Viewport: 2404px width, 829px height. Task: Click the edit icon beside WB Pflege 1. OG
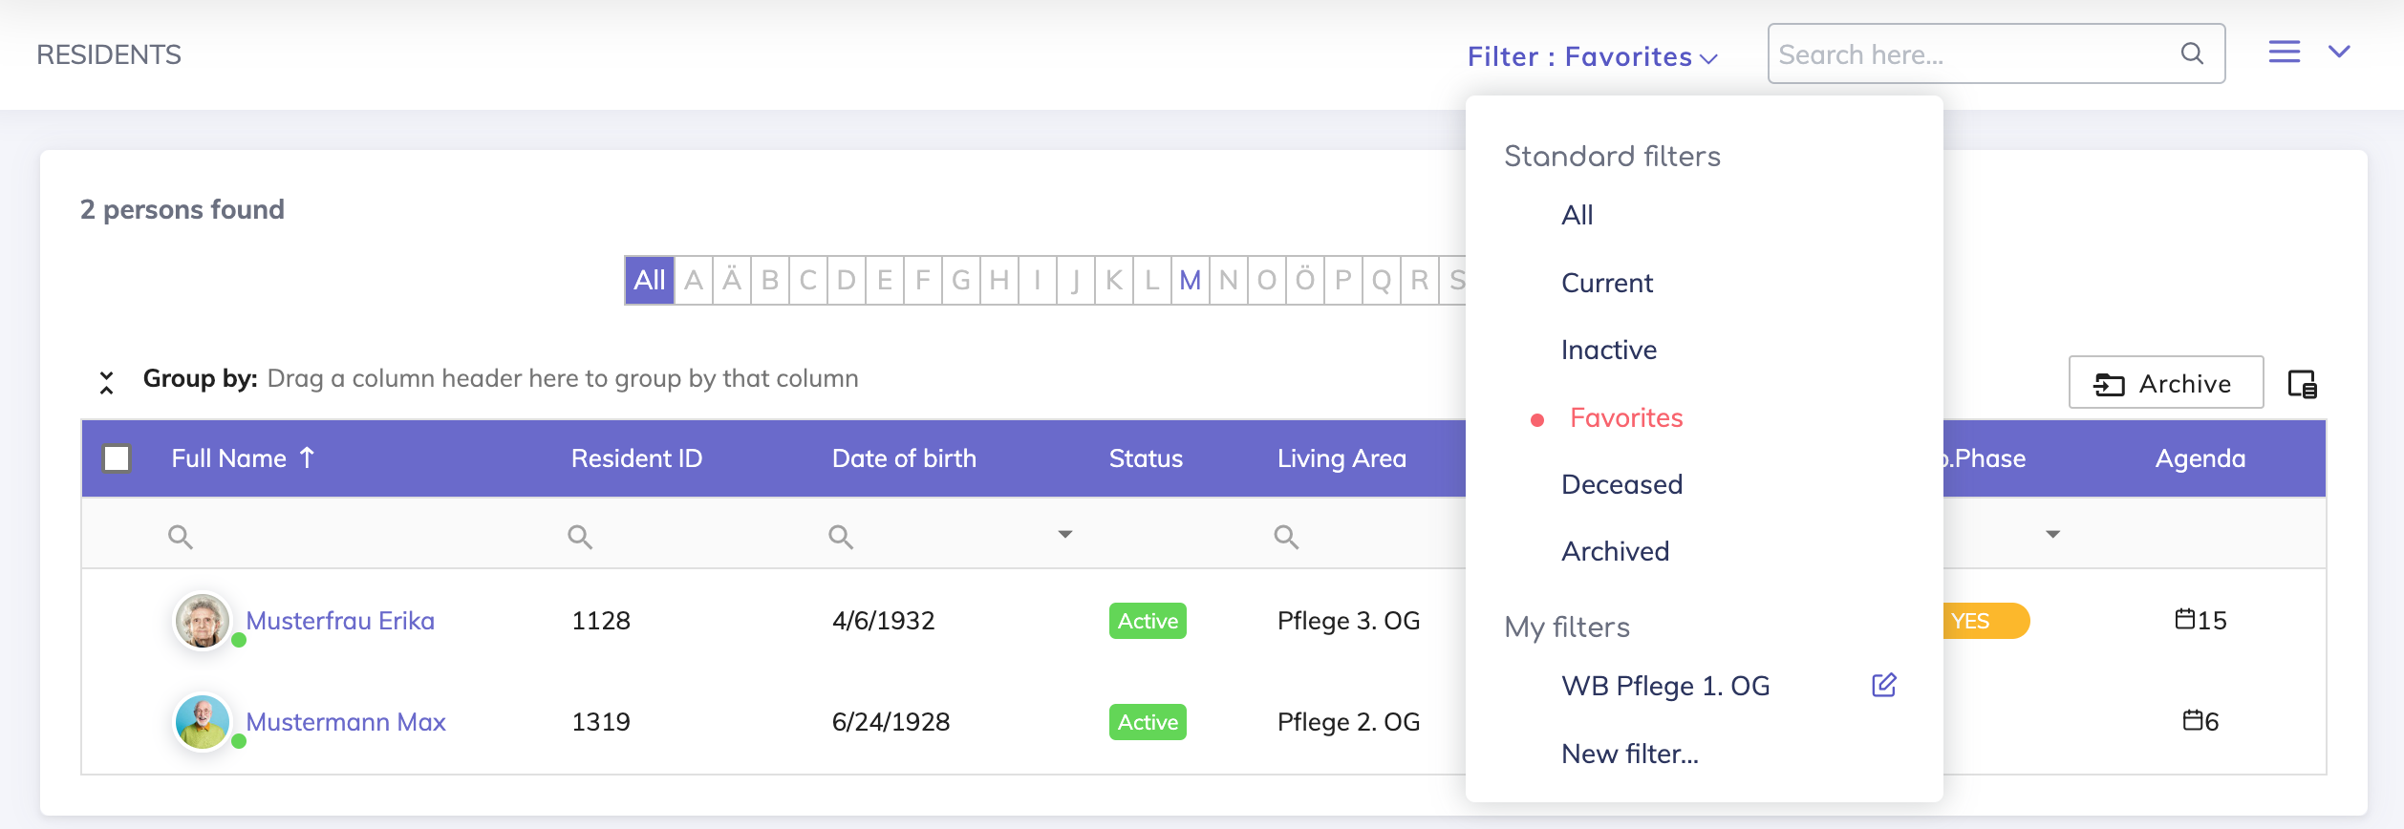[1883, 685]
